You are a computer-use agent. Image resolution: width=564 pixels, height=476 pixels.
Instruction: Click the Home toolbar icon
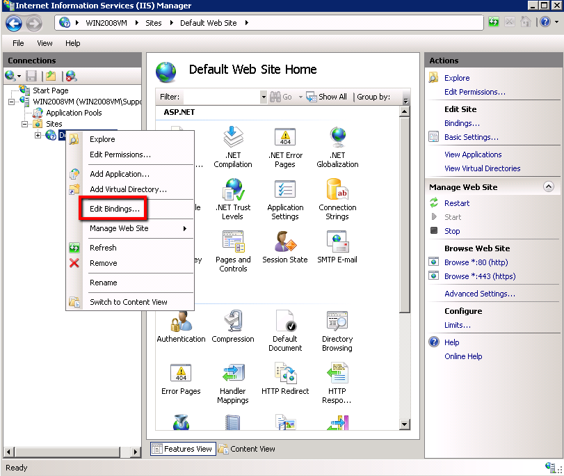click(x=526, y=22)
